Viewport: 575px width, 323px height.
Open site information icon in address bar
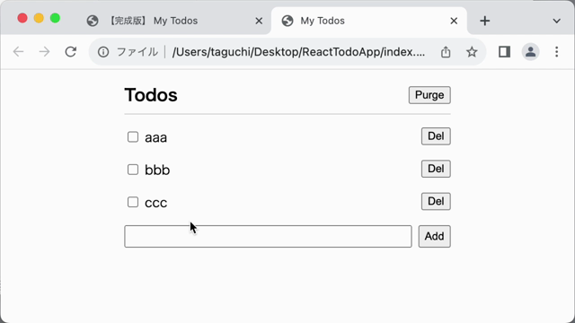click(x=103, y=52)
